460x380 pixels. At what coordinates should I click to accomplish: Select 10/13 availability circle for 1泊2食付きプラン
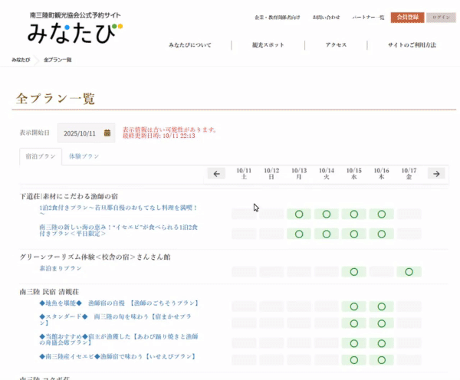(299, 215)
